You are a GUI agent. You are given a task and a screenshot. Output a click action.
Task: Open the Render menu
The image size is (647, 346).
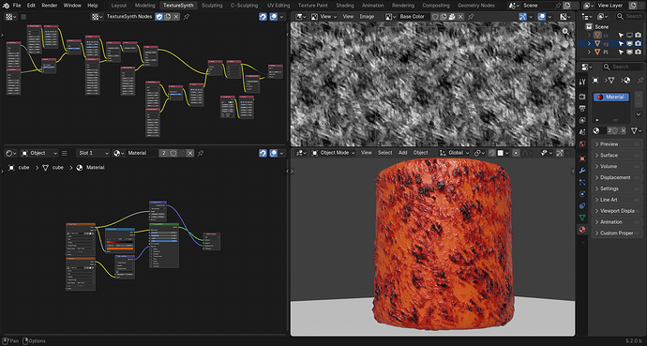tap(49, 6)
